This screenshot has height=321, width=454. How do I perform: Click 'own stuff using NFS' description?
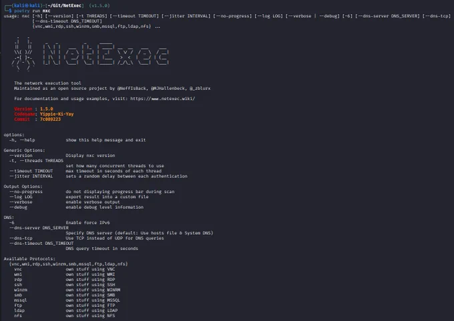tap(90, 316)
